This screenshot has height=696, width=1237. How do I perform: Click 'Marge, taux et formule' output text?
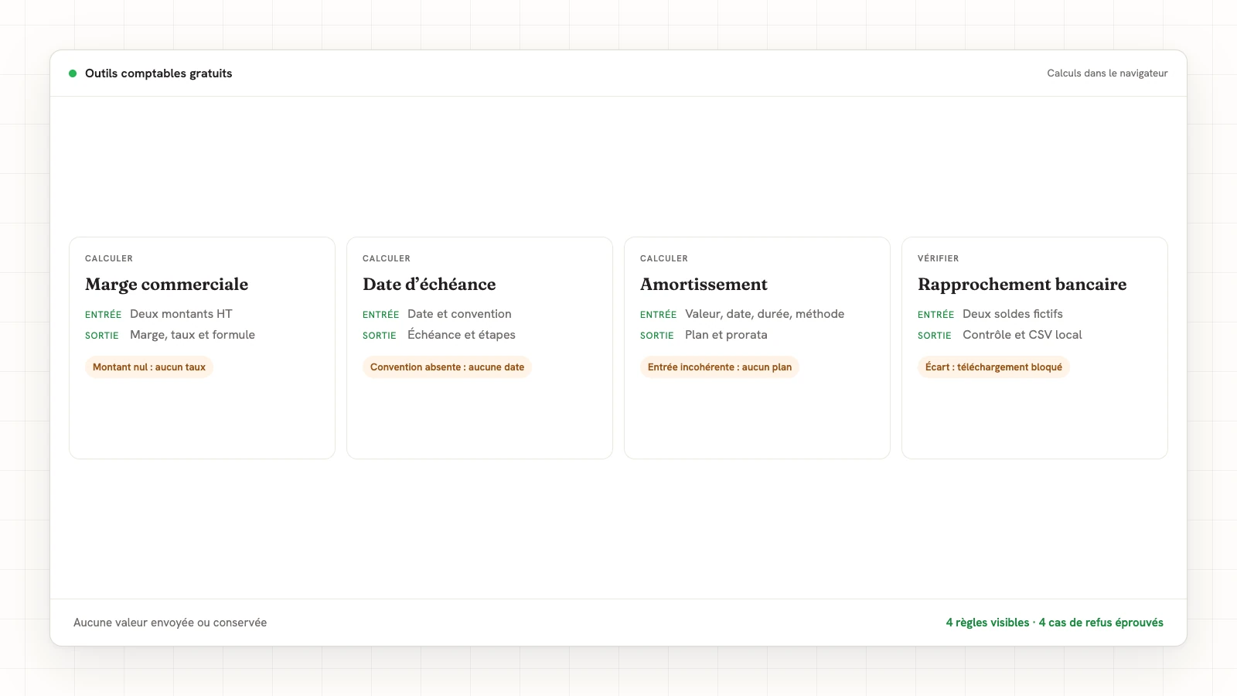[193, 335]
